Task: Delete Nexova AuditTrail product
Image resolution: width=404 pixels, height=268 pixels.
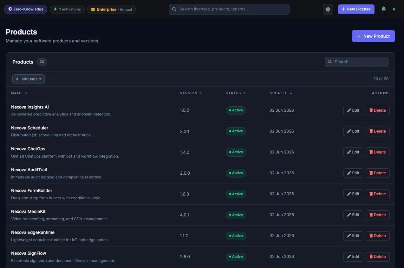Action: (x=378, y=173)
